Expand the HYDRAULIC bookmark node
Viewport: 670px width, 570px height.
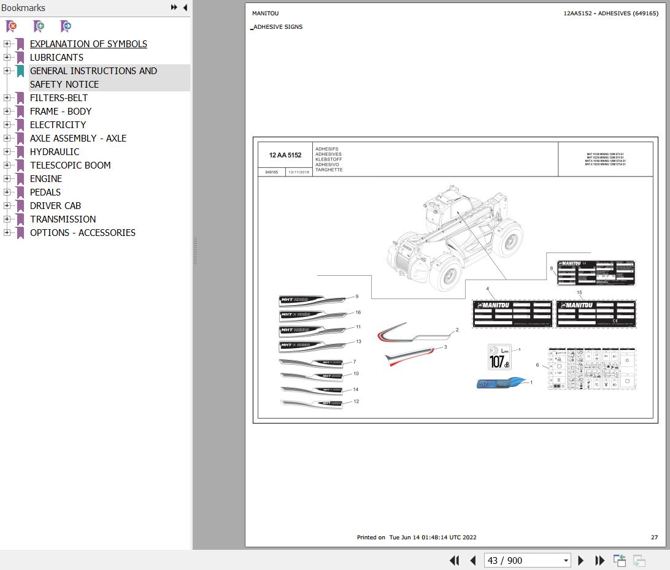click(x=6, y=151)
